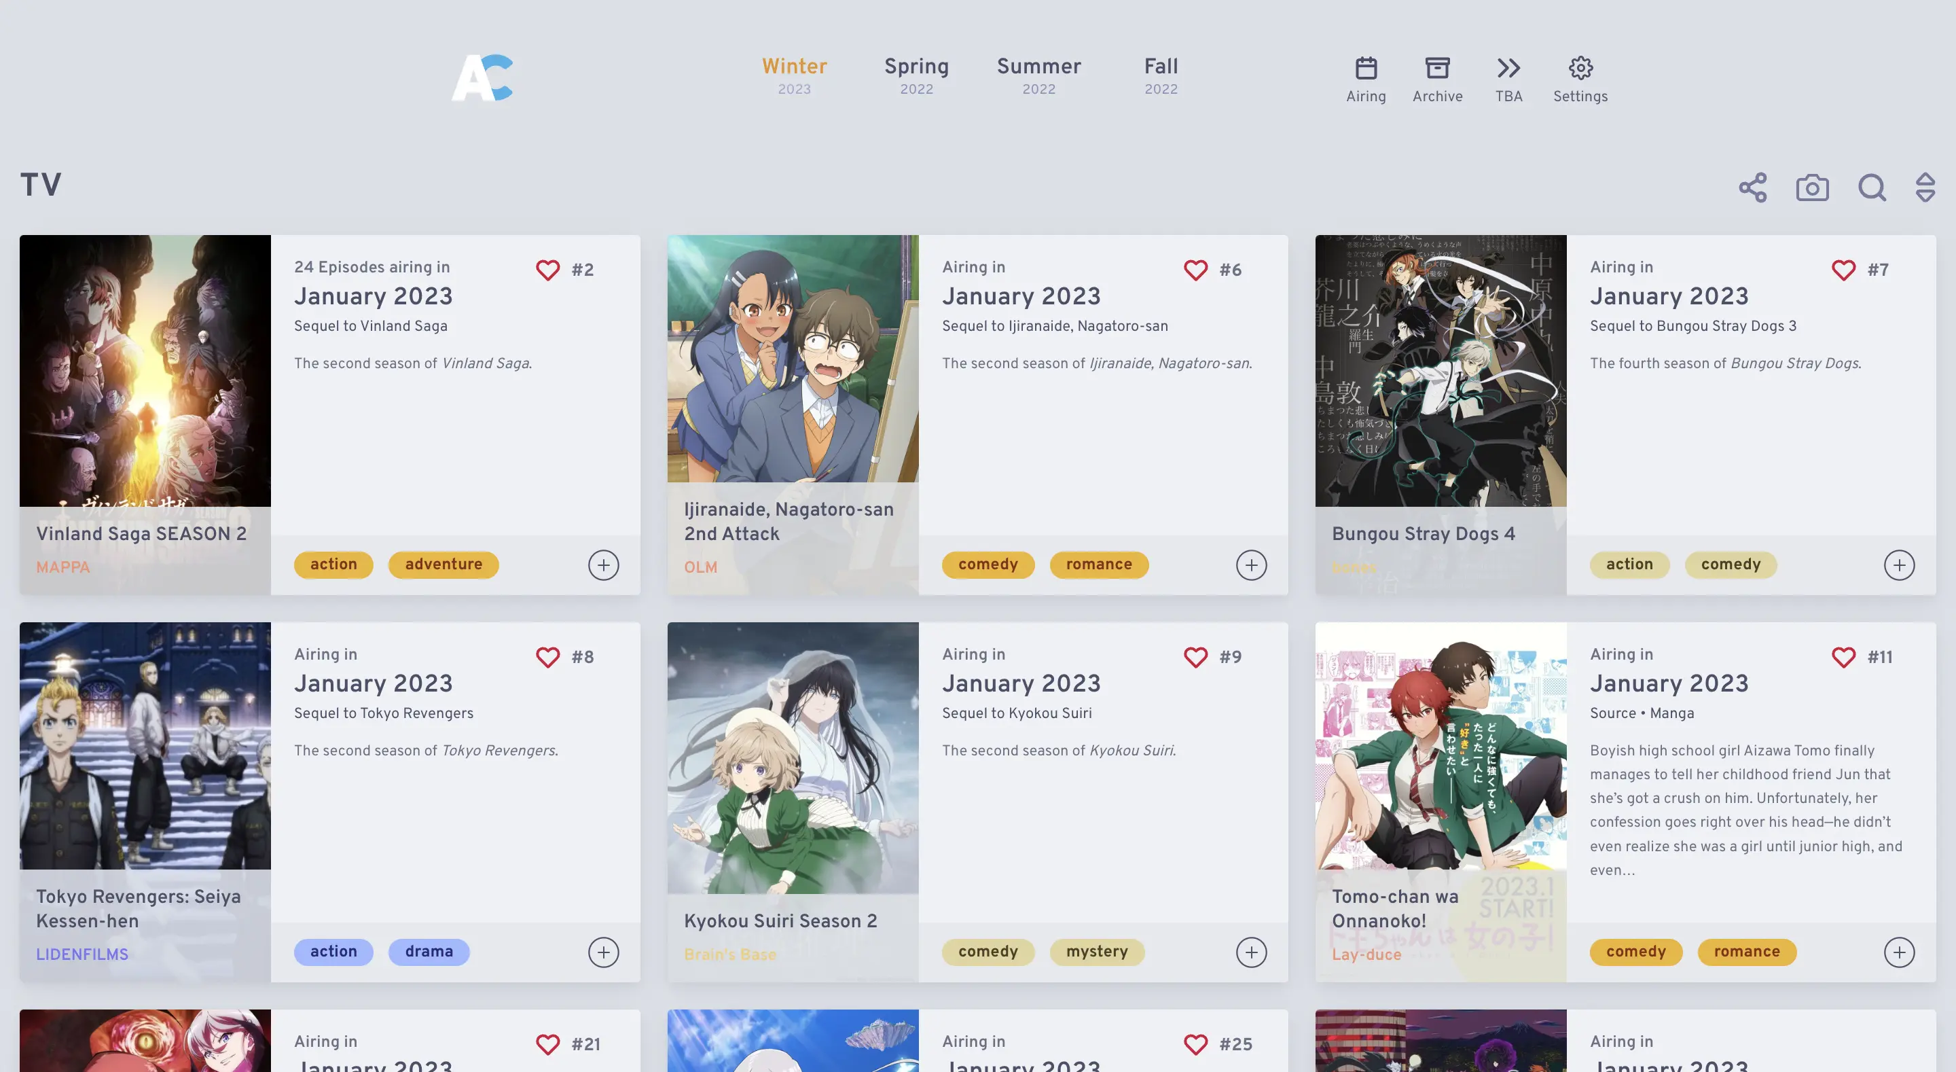The image size is (1956, 1072).
Task: Open the sort order arrows icon
Action: [x=1925, y=187]
